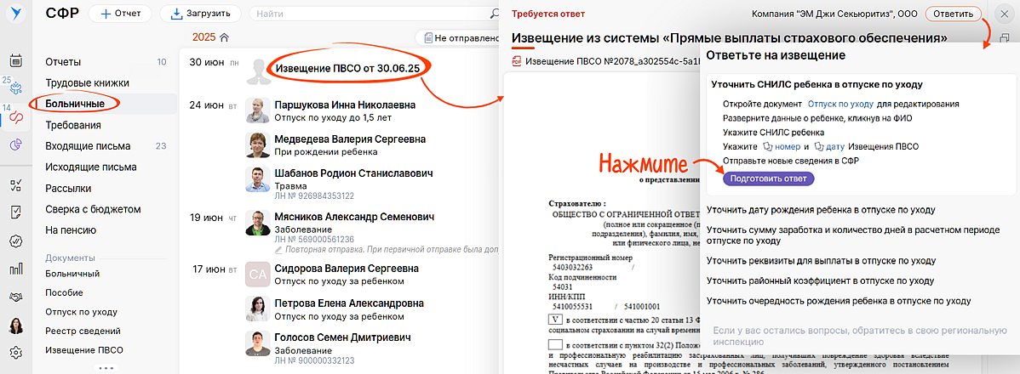Select 'Больничные' in the left menu
1020x374 pixels.
coord(75,104)
